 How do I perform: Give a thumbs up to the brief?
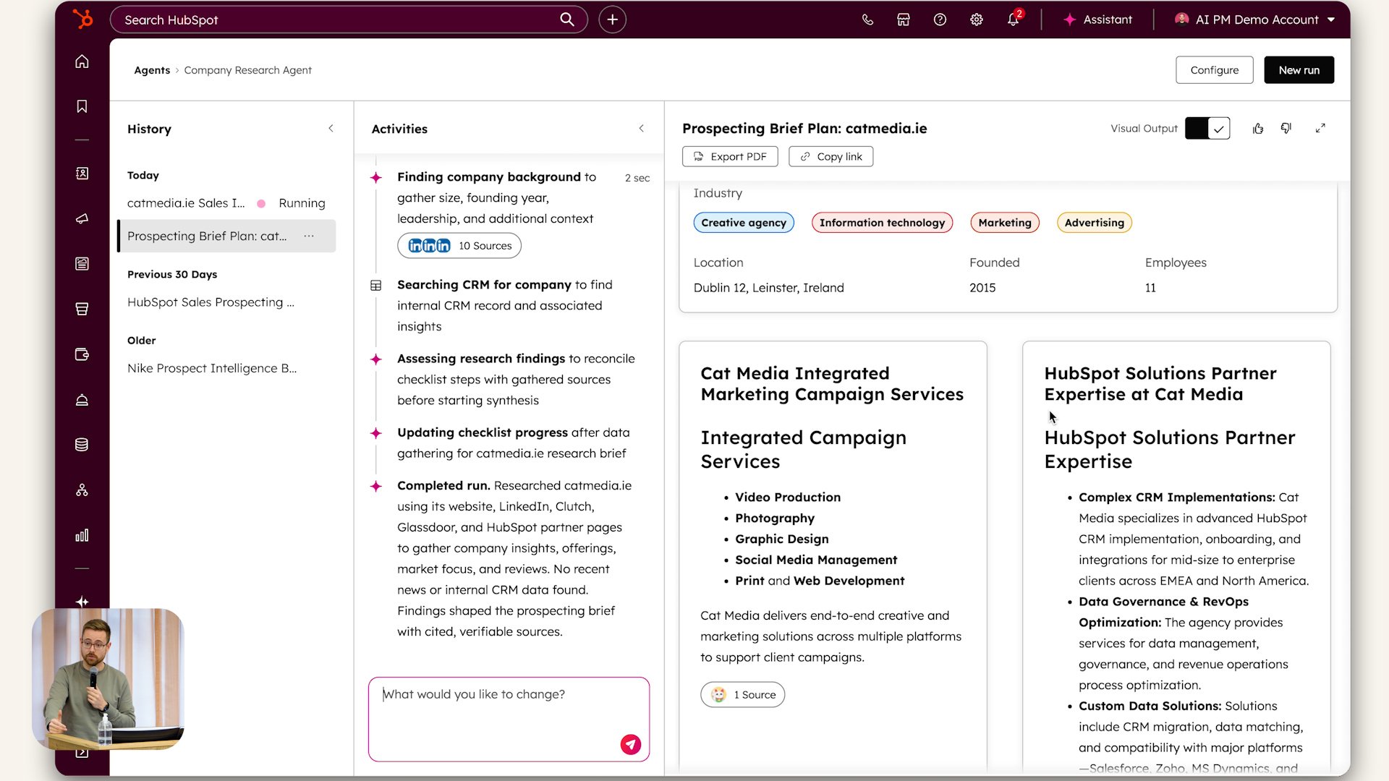coord(1258,128)
